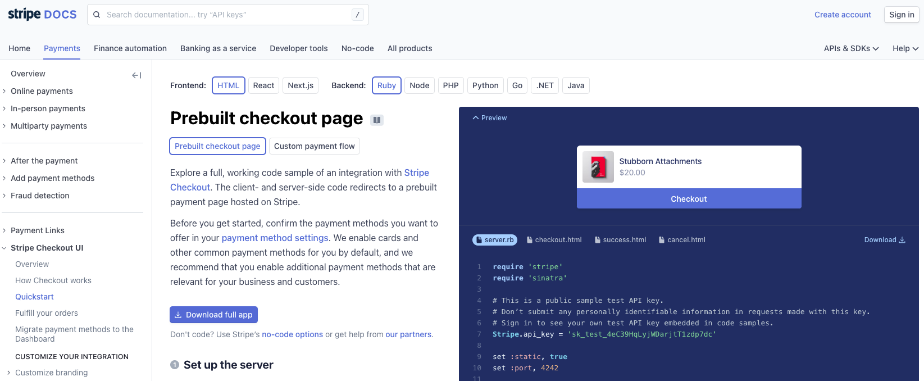Click Create account link

tap(843, 15)
